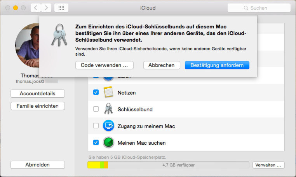Go forward with the right arrow
Screen dimensions: 296x177
click(x=46, y=8)
